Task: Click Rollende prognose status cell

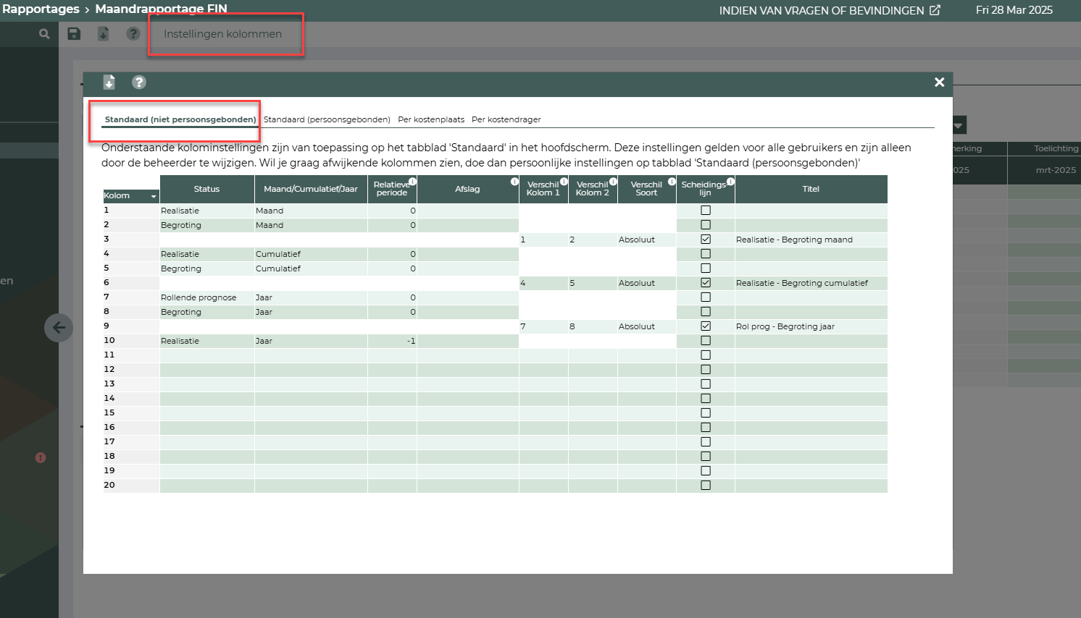Action: [x=206, y=297]
